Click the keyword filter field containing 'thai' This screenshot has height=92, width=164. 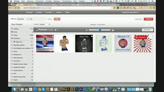tap(37, 19)
